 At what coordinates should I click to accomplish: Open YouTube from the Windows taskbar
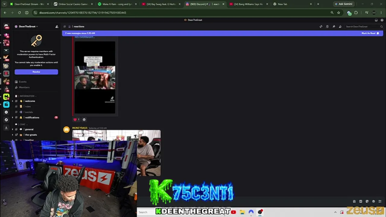click(x=233, y=212)
